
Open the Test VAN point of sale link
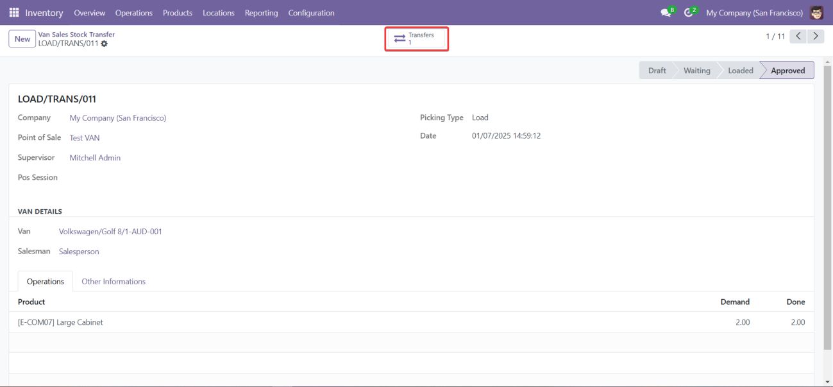click(85, 138)
